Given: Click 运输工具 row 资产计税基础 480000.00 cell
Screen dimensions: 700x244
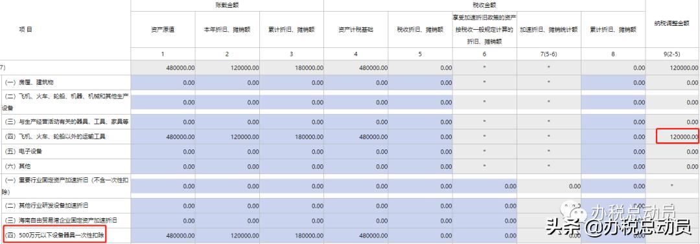Looking at the screenshot, I should click(356, 137).
